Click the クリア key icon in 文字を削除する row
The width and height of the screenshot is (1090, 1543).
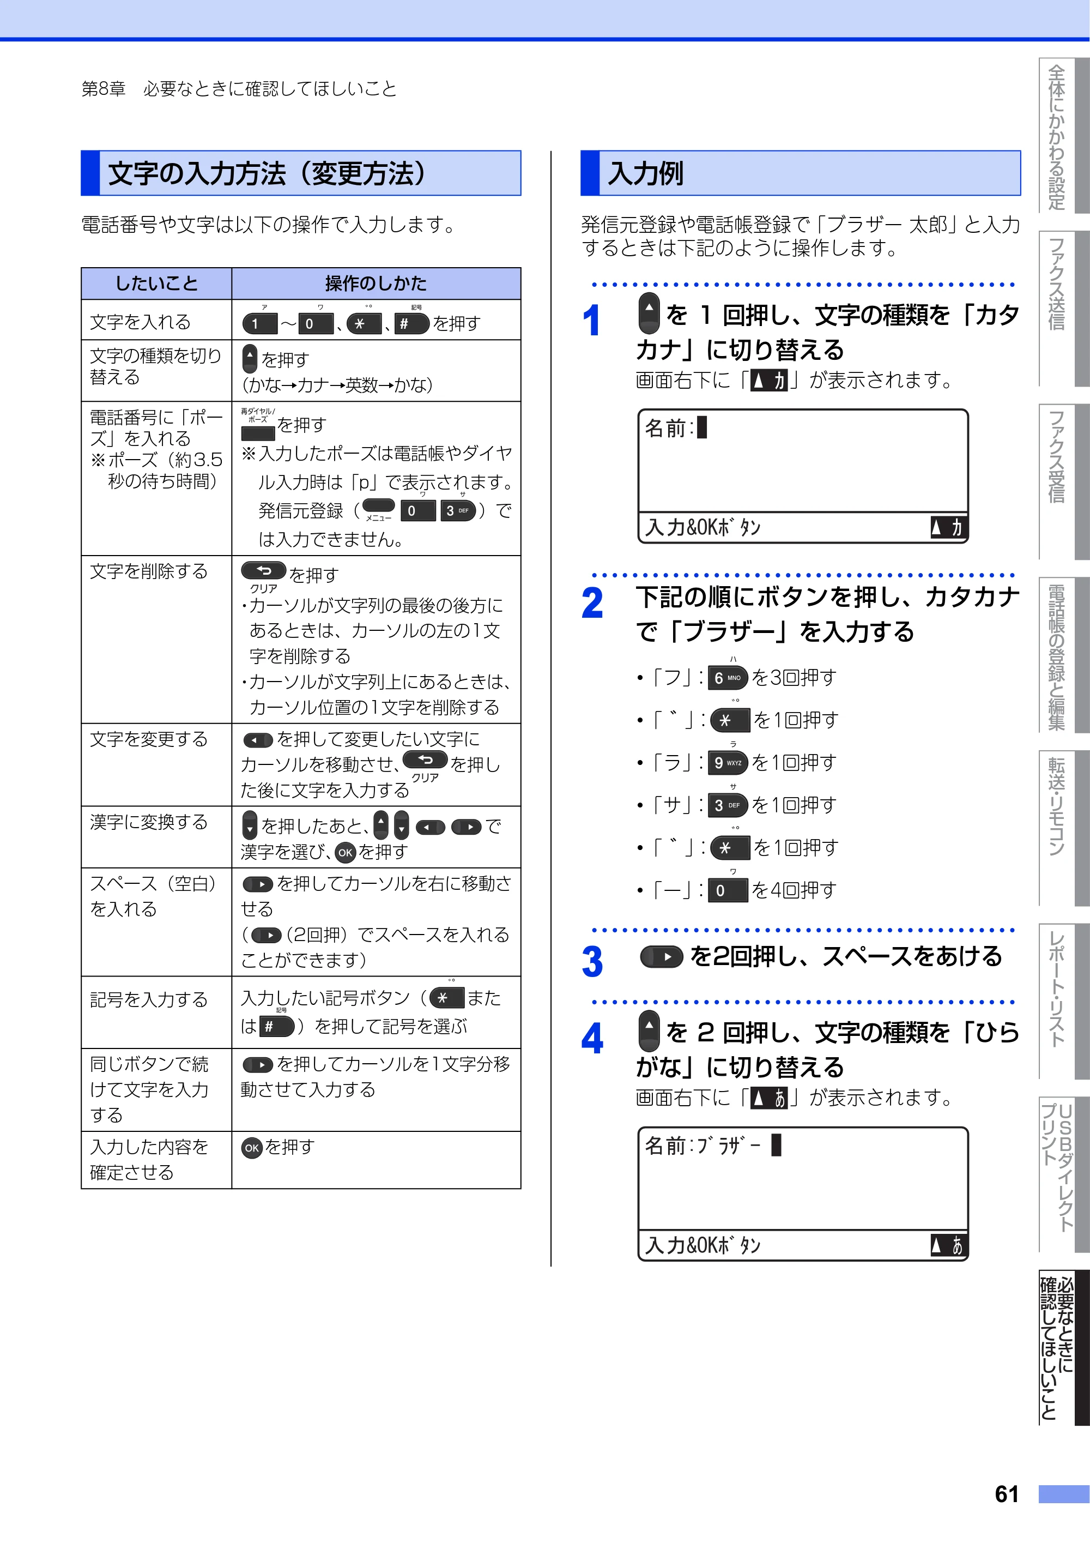point(264,570)
